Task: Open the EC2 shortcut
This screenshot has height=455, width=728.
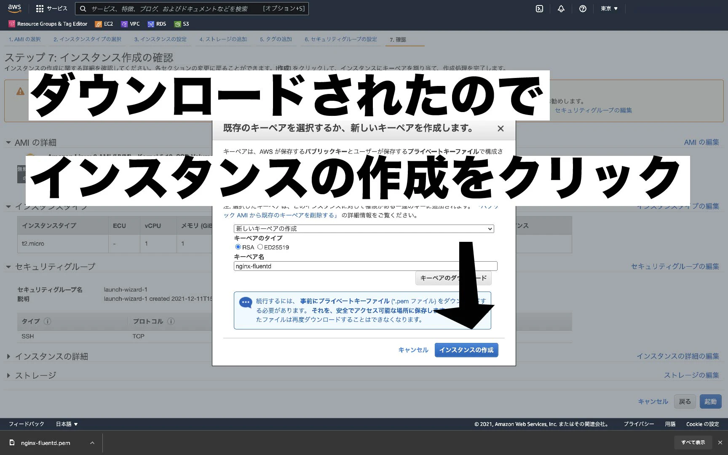Action: click(104, 24)
